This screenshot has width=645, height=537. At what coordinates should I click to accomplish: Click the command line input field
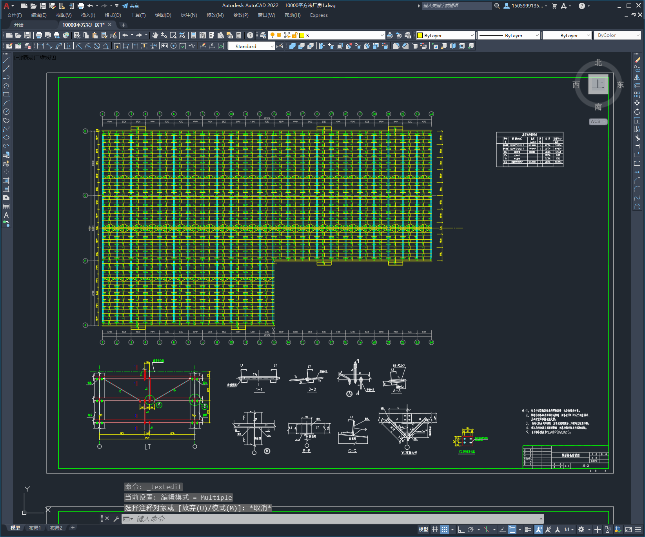337,519
